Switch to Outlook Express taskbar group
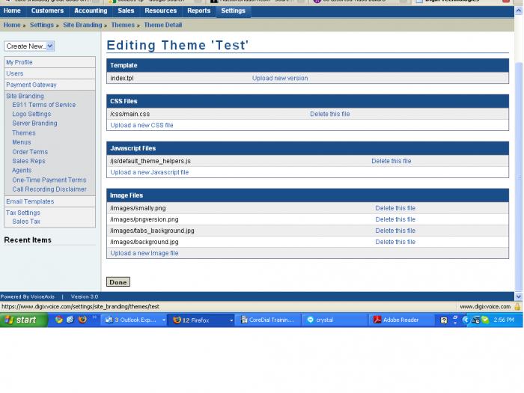 134,320
